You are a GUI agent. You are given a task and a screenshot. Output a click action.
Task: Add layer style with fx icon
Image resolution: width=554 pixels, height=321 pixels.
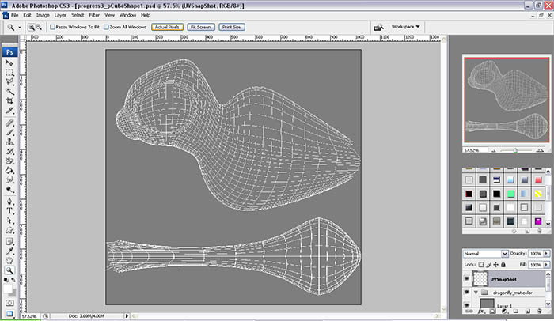click(480, 311)
